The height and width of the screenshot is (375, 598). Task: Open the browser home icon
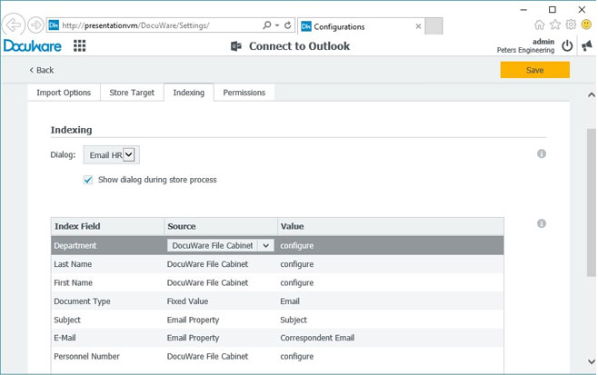(540, 25)
